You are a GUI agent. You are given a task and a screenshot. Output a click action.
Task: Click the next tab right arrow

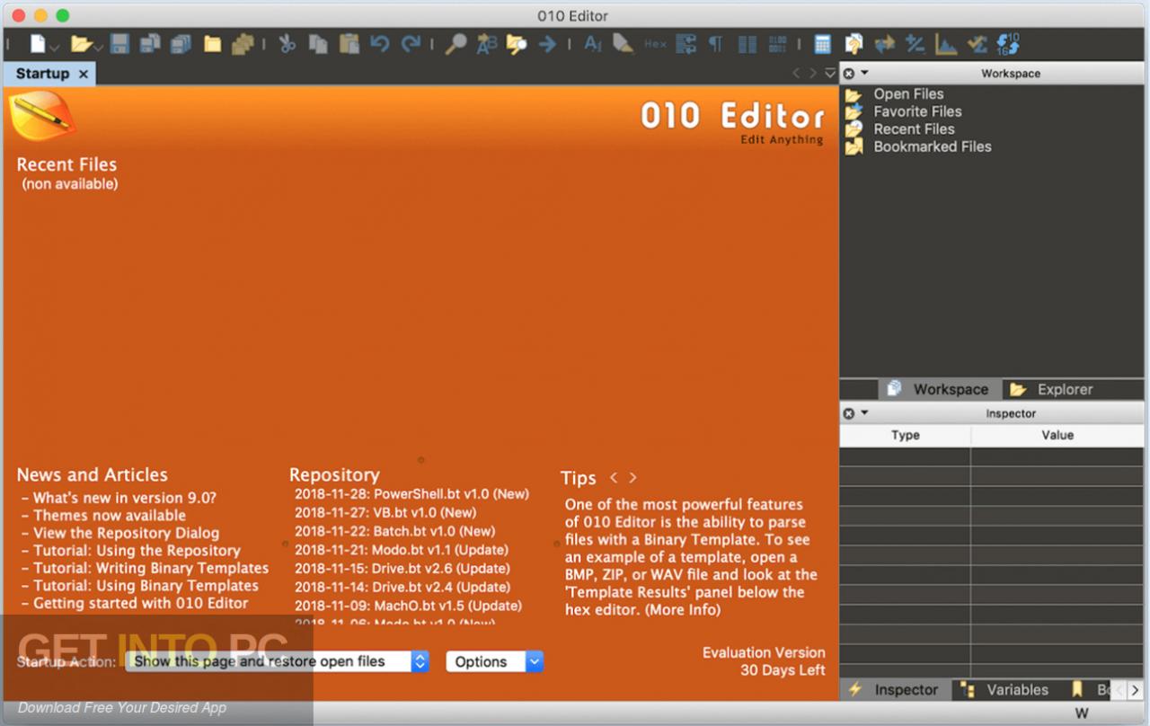point(813,74)
